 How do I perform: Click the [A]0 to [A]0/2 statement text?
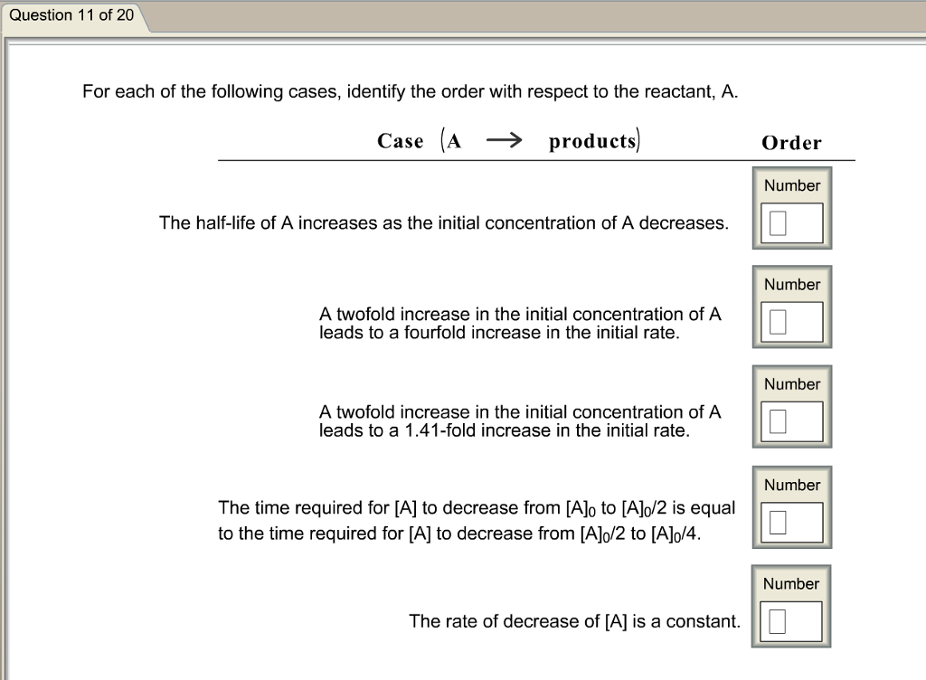point(477,520)
